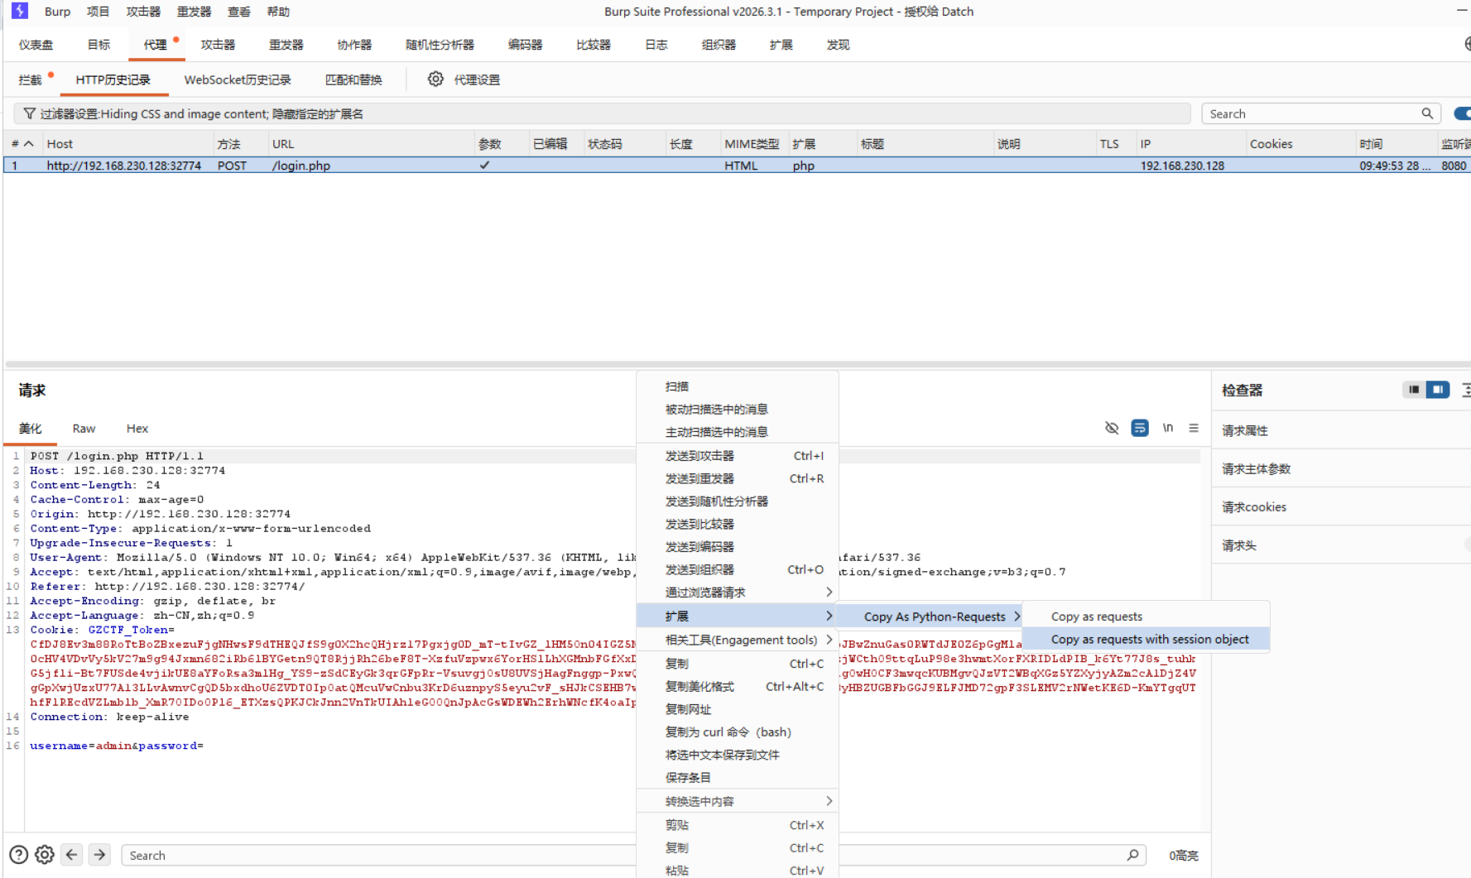
Task: Click the 0高亮 match counter
Action: (1183, 856)
